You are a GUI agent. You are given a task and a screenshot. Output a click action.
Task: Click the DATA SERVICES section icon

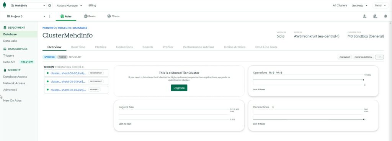[x=5, y=49]
